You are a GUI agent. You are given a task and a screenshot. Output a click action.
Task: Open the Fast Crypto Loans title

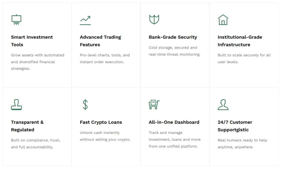[101, 122]
